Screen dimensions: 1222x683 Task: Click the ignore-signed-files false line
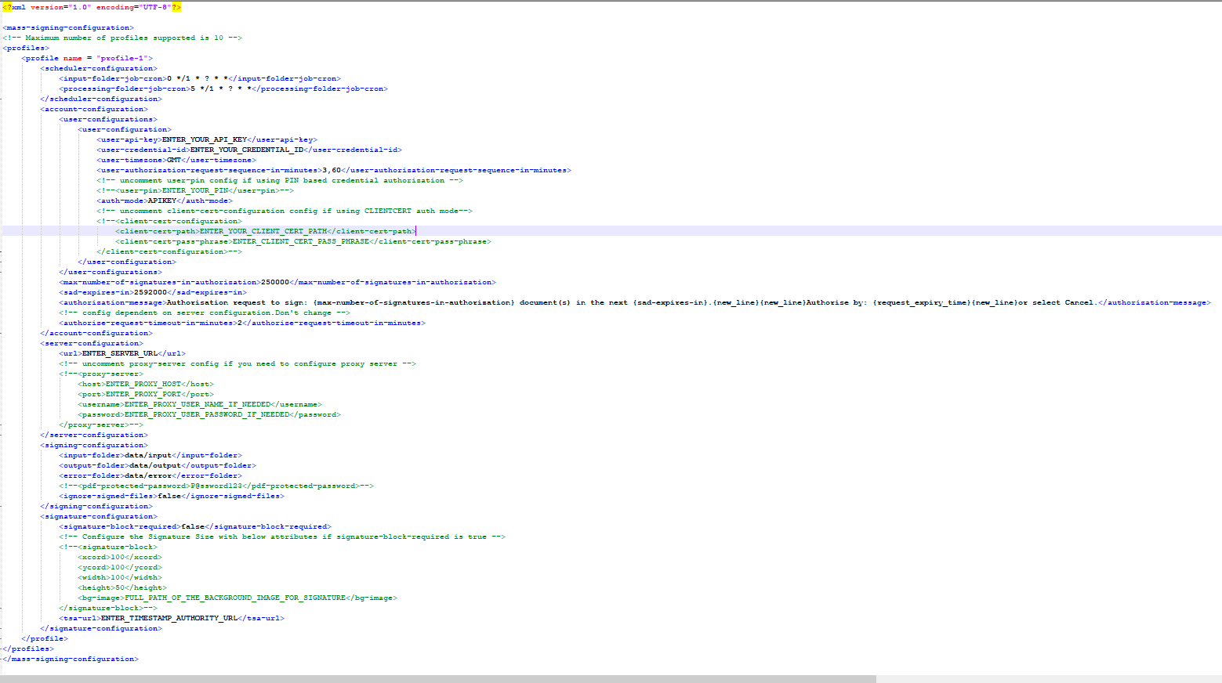(172, 496)
